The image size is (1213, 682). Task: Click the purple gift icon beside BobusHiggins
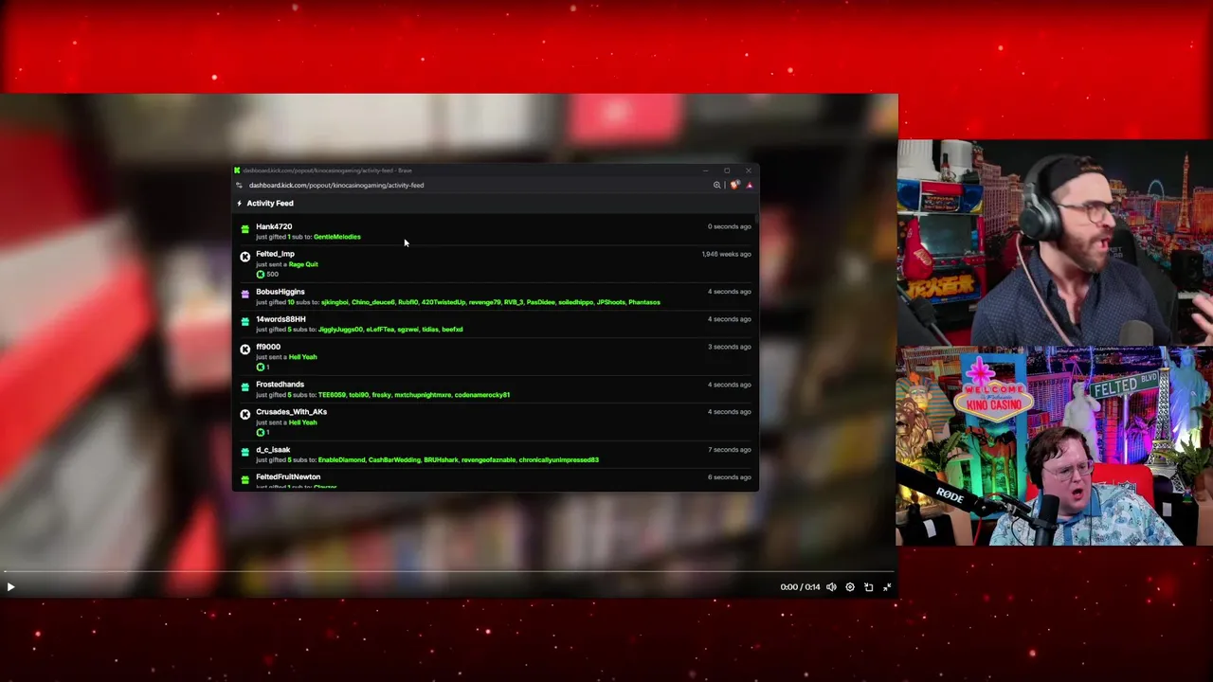click(245, 295)
